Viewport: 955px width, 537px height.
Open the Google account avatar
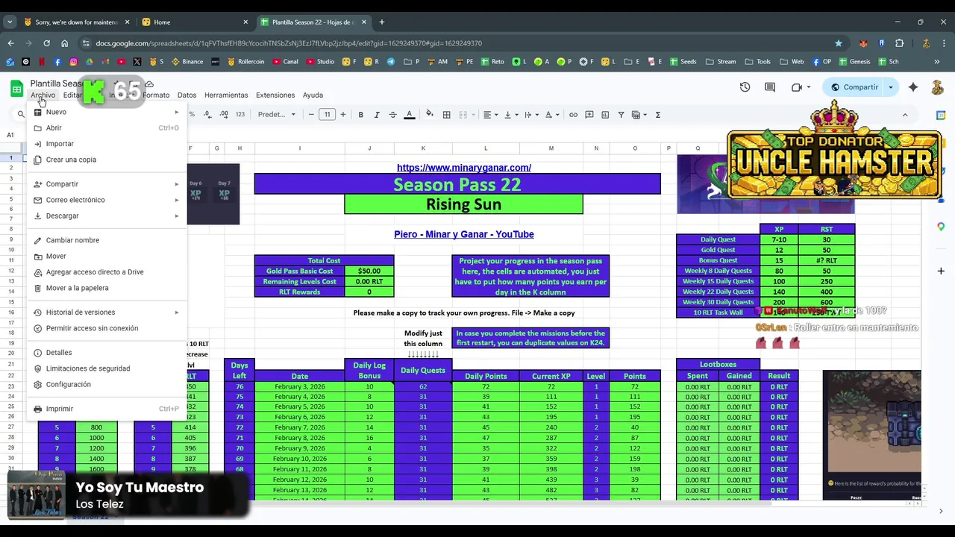tap(938, 87)
